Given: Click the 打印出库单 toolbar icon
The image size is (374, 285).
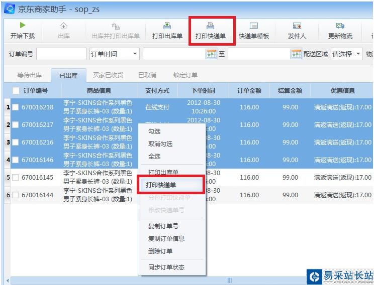Looking at the screenshot, I should [x=167, y=26].
